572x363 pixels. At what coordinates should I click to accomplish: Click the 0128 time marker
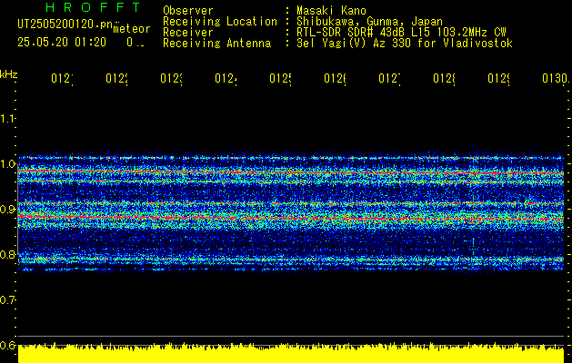click(x=445, y=79)
